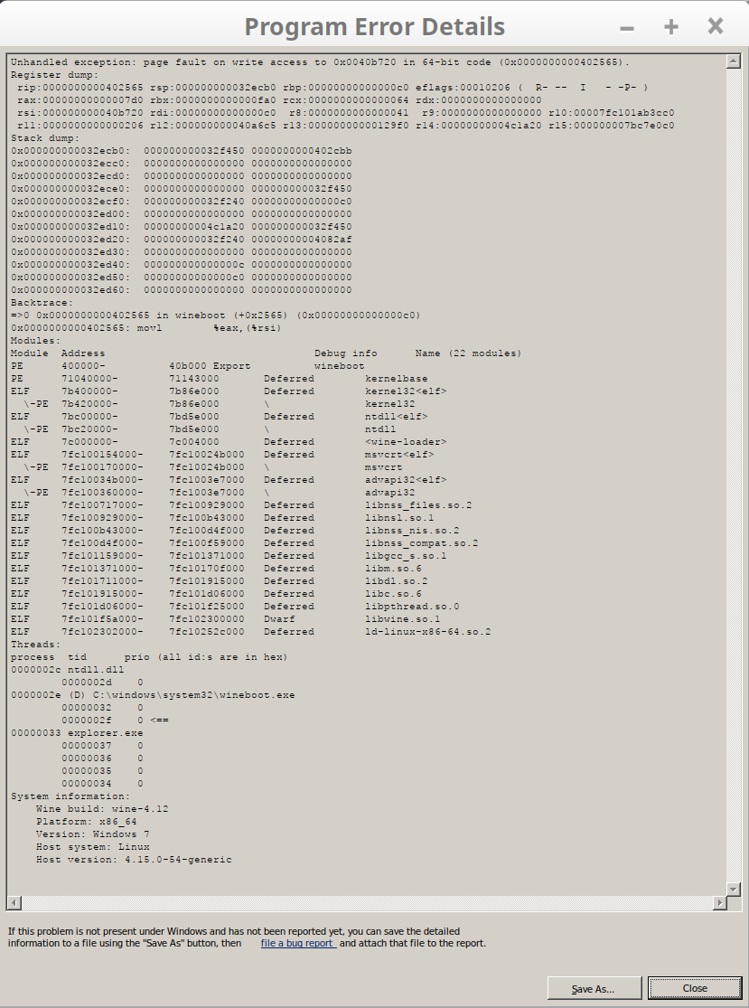Click the horizontal scrollbar left arrow
This screenshot has height=1008, width=749.
coord(14,902)
